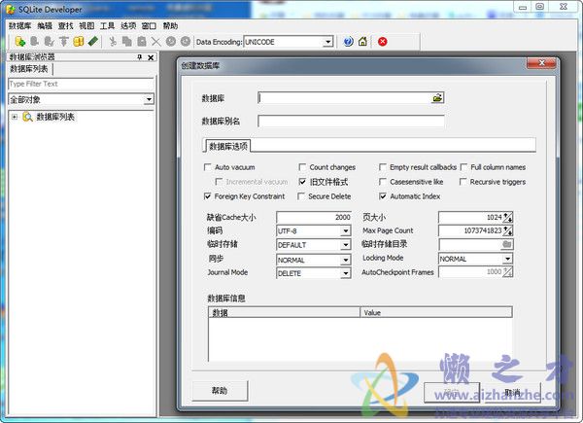Click the red circle exit icon
Viewport: 583px width, 423px height.
click(x=382, y=41)
